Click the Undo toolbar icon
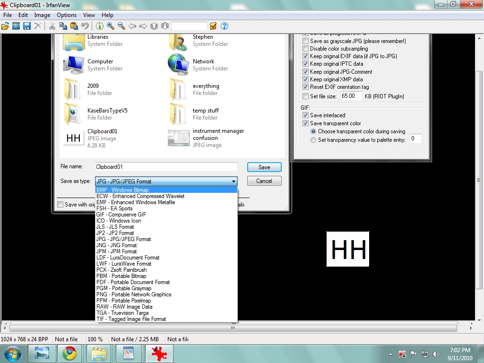This screenshot has height=363, width=484. 85,26
